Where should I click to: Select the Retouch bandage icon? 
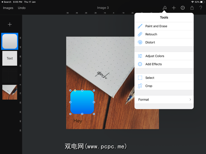tap(140, 34)
